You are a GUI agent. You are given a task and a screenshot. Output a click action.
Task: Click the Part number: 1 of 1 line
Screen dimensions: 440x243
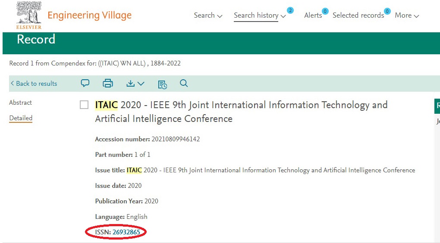click(x=123, y=155)
